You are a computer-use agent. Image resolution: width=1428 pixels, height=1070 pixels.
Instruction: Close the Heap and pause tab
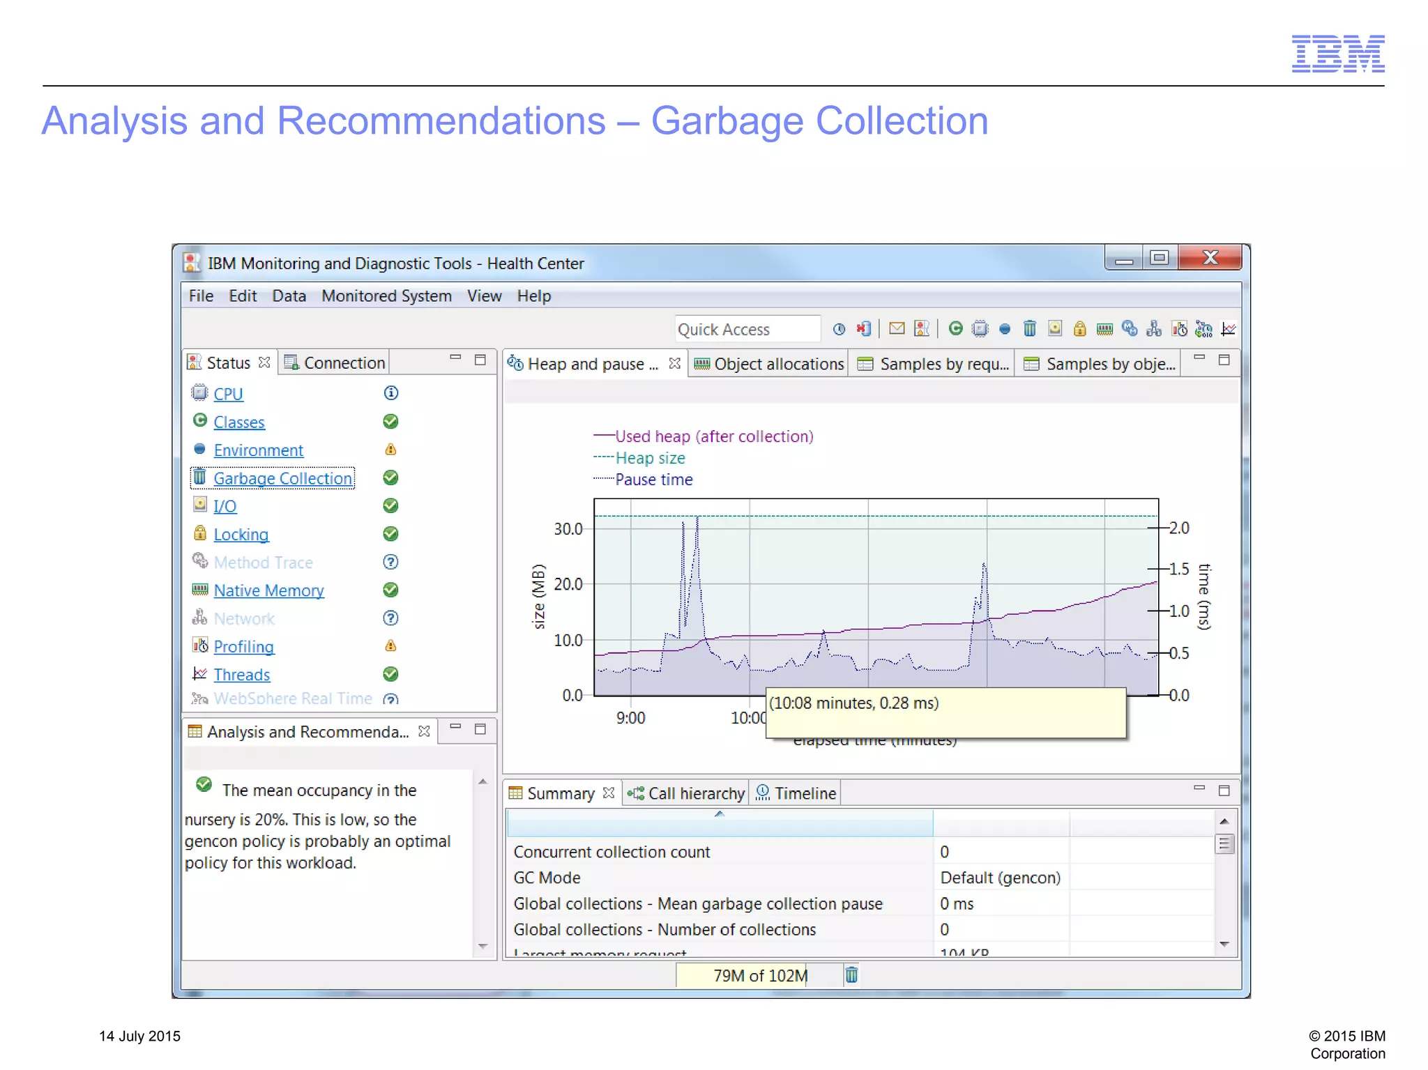(x=674, y=363)
